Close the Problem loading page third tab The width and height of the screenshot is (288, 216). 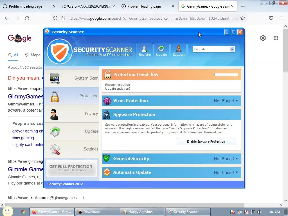pyautogui.click(x=173, y=6)
